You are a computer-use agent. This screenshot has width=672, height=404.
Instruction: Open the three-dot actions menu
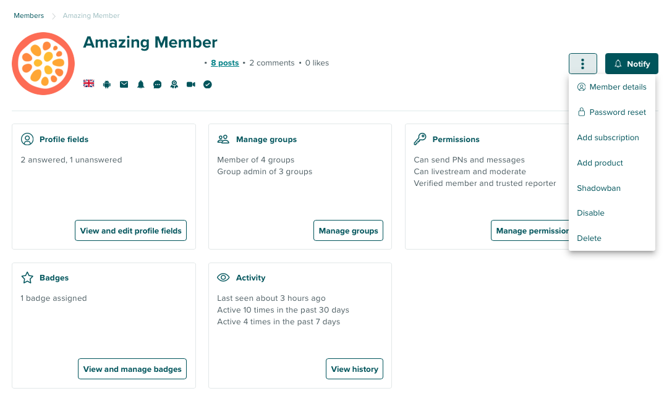click(582, 64)
